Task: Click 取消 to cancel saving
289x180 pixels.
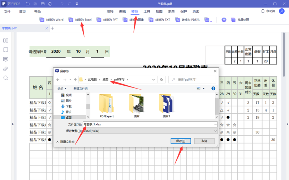Action: (204, 141)
